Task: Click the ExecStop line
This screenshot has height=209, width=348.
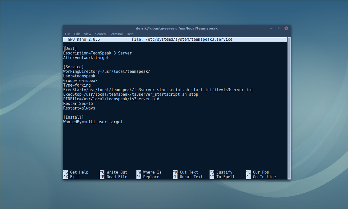Action: 131,94
